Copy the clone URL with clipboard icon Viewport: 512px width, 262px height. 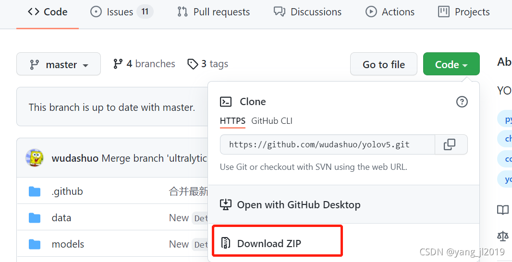click(x=450, y=144)
